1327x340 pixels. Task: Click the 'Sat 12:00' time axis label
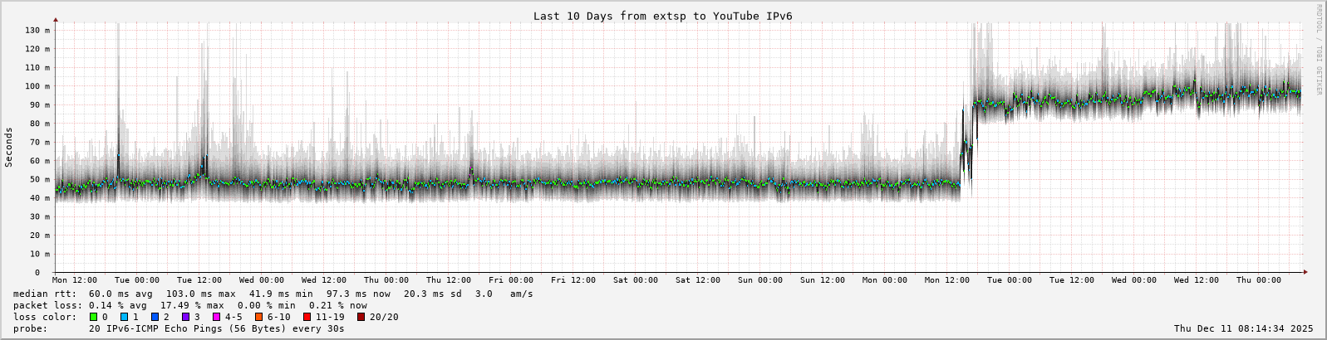[x=698, y=280]
